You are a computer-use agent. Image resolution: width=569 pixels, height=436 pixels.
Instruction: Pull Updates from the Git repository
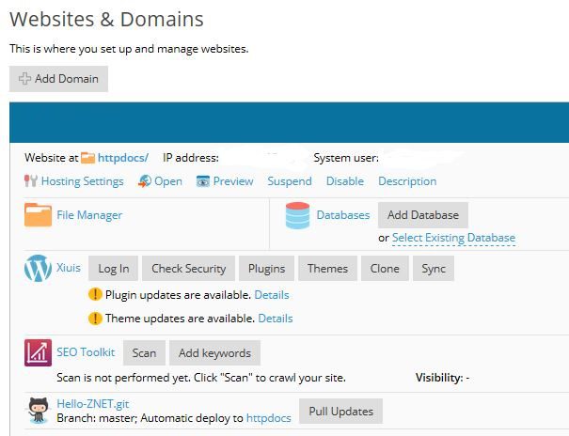click(x=340, y=411)
